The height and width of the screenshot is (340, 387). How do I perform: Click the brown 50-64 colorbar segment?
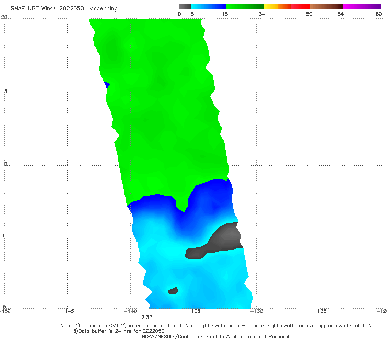[326, 6]
